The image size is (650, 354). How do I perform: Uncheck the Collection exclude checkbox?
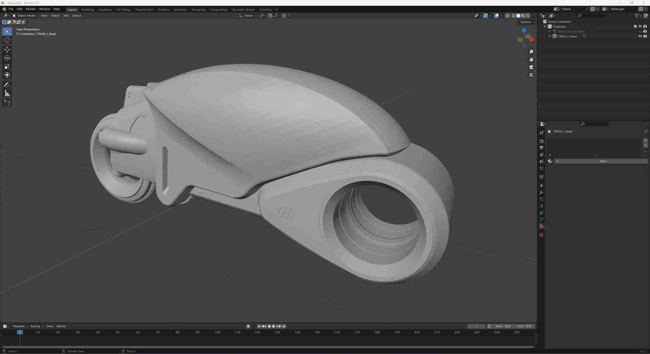pos(635,26)
